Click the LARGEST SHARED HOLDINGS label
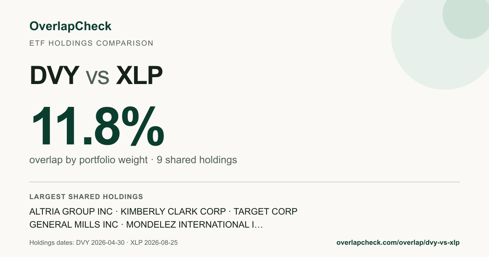This screenshot has height=257, width=489. point(86,197)
